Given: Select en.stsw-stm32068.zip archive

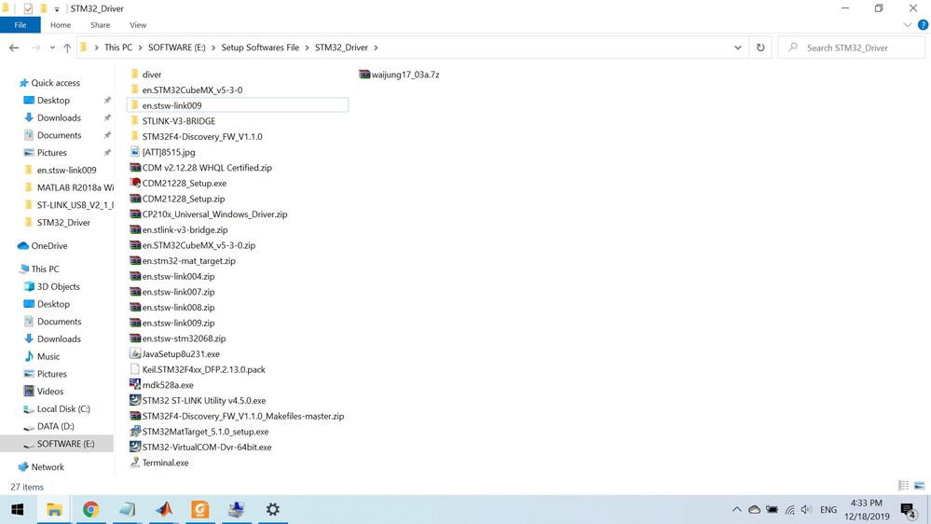Looking at the screenshot, I should (177, 338).
